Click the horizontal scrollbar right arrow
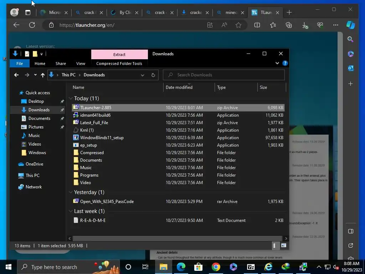Image resolution: width=365 pixels, height=274 pixels. tap(286, 238)
